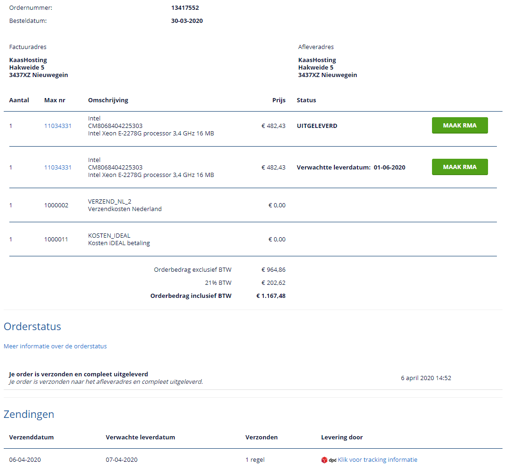Select the order number 13417552
This screenshot has width=531, height=473.
185,7
